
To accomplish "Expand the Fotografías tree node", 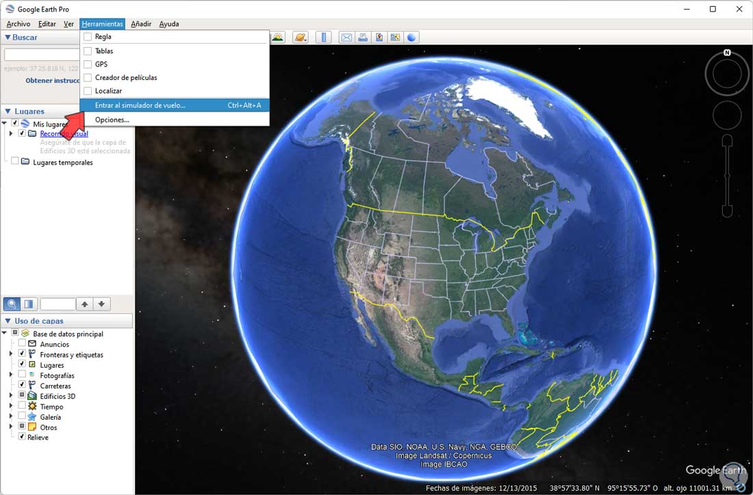I will pyautogui.click(x=11, y=375).
